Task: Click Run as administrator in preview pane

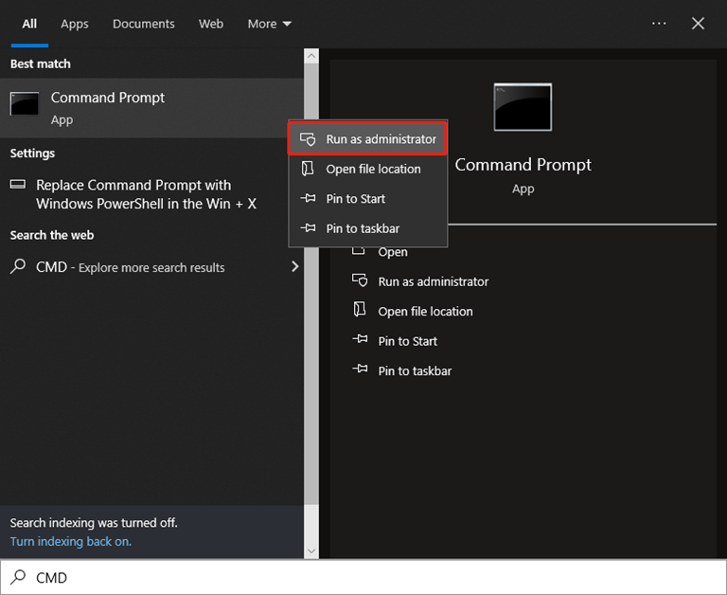Action: (x=433, y=281)
